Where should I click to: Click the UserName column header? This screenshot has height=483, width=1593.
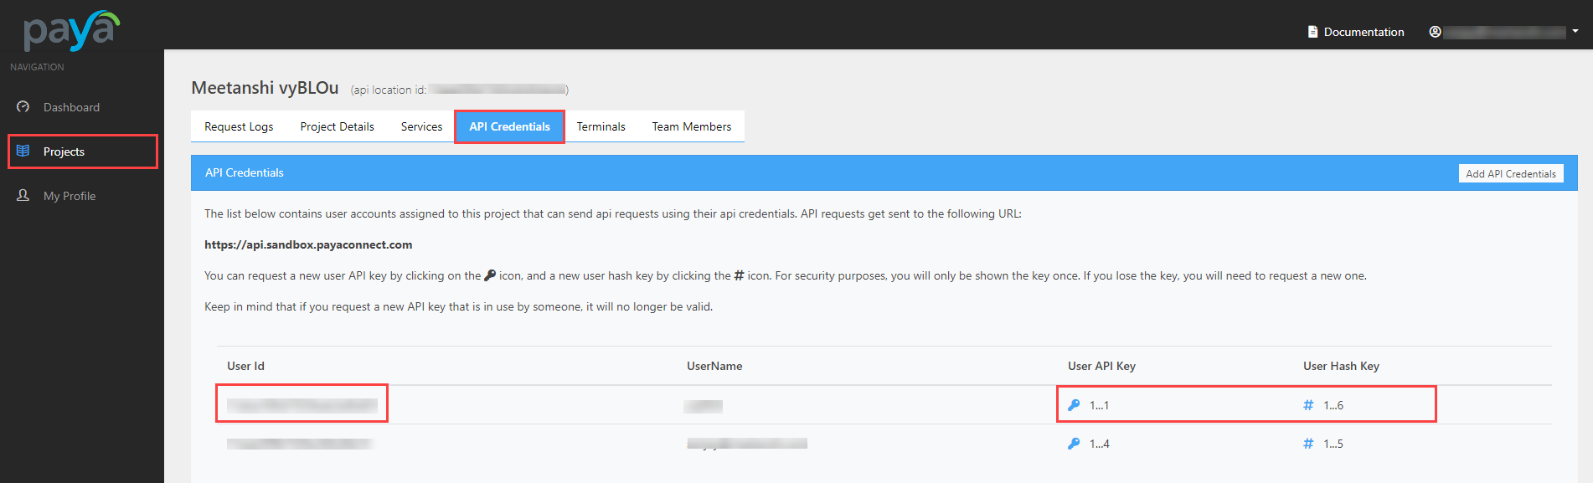714,366
